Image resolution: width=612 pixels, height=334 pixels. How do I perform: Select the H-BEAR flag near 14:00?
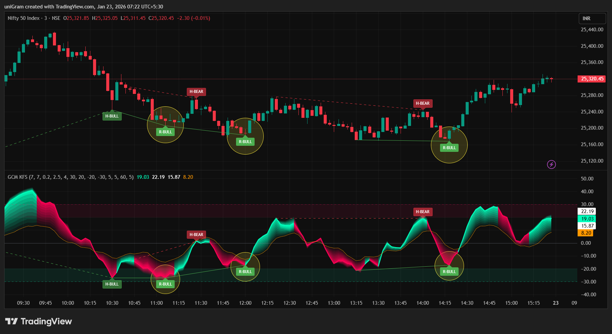point(422,103)
